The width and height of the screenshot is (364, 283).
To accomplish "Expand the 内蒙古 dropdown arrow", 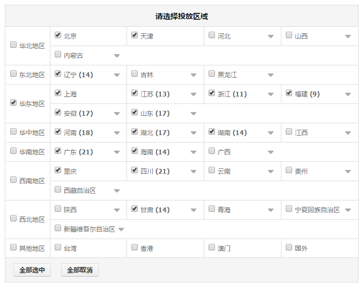I will pos(117,56).
